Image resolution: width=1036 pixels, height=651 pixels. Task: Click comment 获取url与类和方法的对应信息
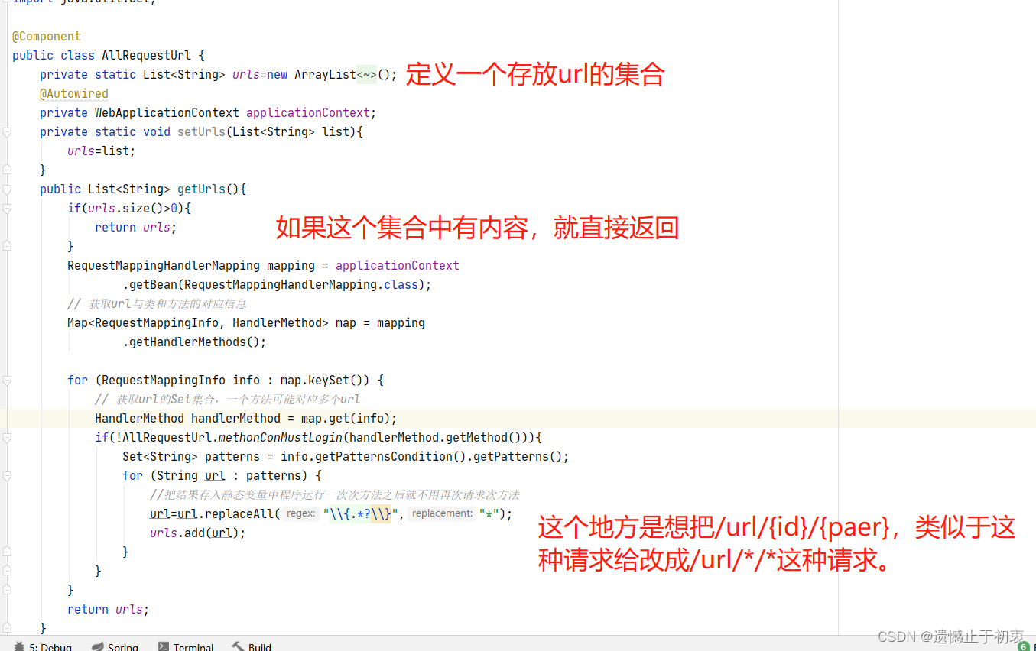click(x=157, y=304)
